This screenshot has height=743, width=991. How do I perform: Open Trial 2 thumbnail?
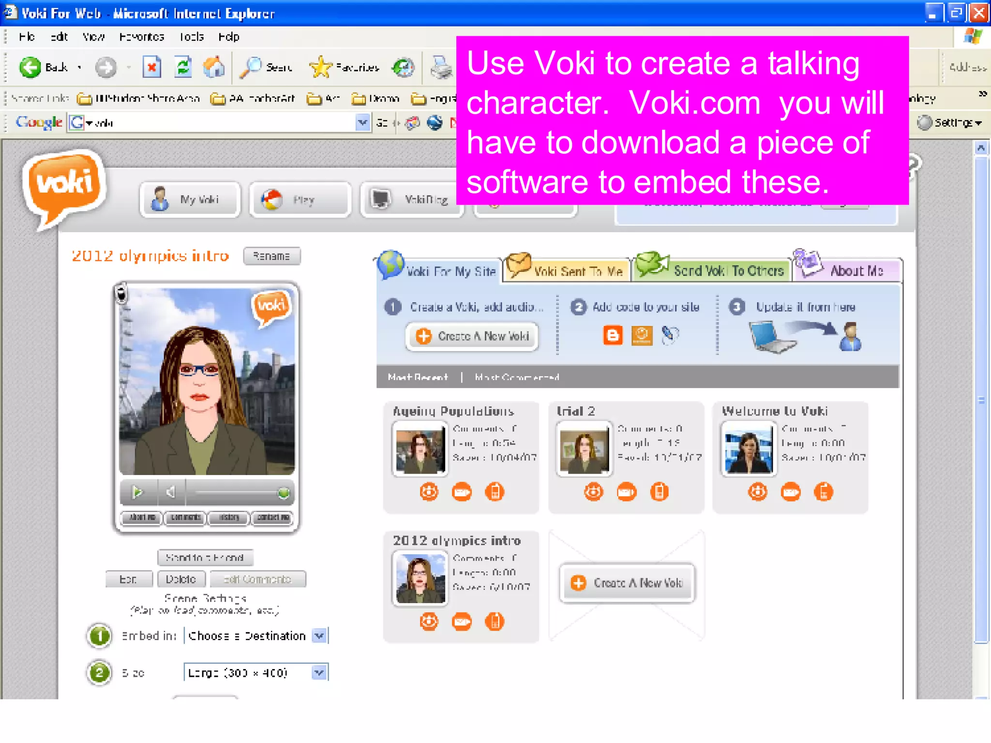[584, 449]
